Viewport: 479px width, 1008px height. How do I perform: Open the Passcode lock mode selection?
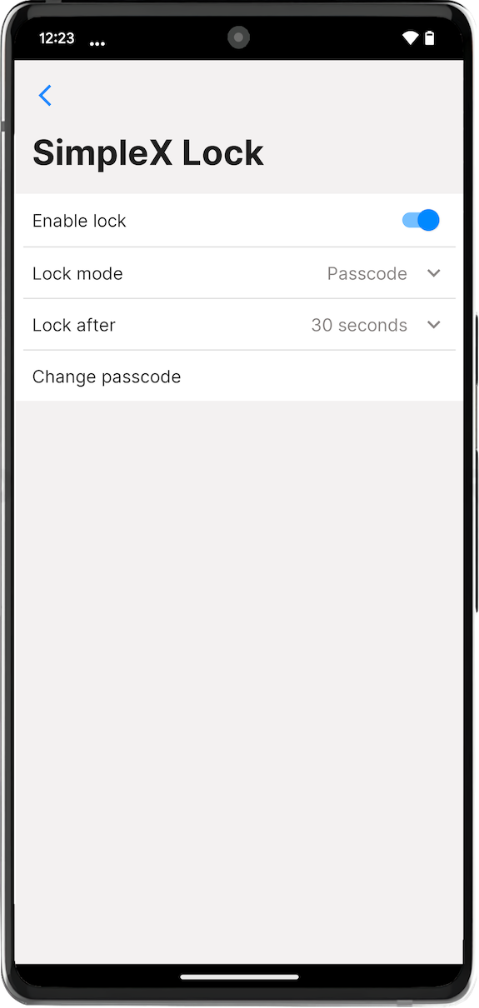367,273
